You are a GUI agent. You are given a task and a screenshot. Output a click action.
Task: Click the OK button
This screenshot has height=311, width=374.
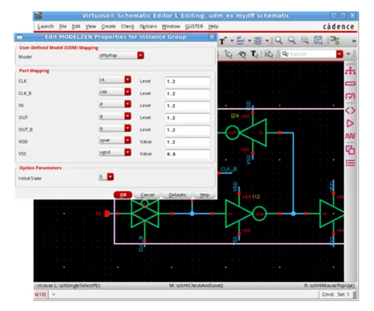point(123,195)
